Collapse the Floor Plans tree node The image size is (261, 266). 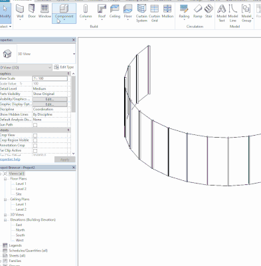(x=5, y=179)
